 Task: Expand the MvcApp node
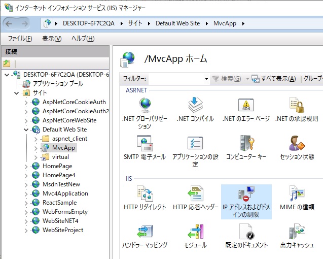coord(35,148)
